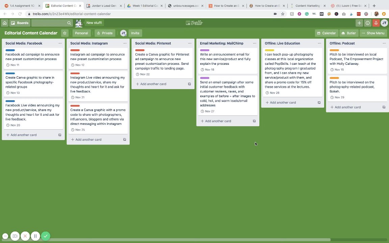
Task: Bookmark page with the star icon
Action: tap(283, 14)
